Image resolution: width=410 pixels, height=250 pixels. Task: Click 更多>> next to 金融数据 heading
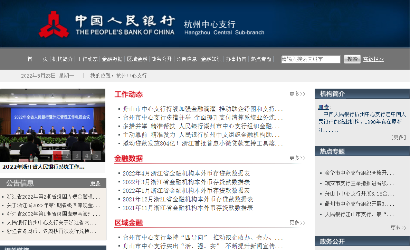tap(297, 158)
